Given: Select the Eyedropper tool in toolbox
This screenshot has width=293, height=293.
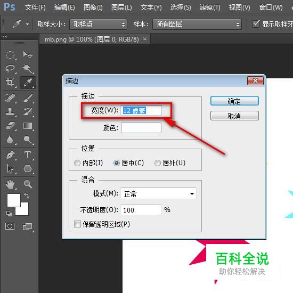Looking at the screenshot, I should [28, 83].
